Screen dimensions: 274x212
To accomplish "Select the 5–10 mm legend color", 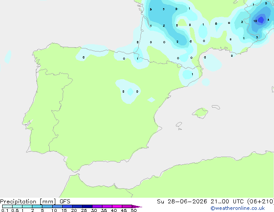I will 47,206.
